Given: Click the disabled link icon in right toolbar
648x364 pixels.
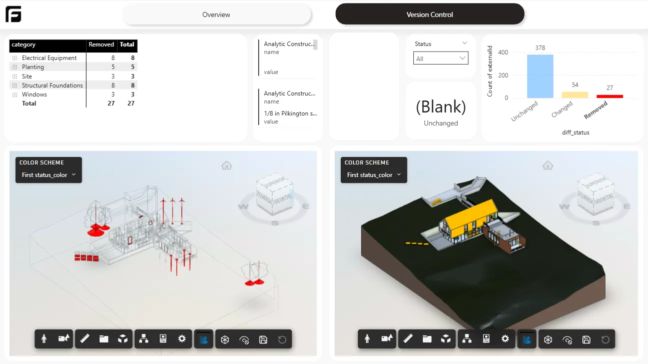Looking at the screenshot, I should tap(568, 339).
